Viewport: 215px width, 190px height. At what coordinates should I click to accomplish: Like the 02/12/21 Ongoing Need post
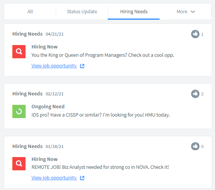tap(195, 94)
